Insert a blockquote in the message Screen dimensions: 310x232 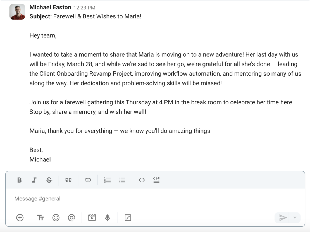coord(68,180)
